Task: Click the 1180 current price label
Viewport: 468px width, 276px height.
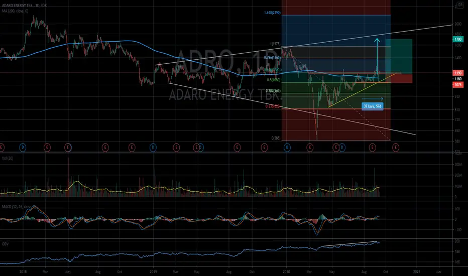Action: pos(458,79)
